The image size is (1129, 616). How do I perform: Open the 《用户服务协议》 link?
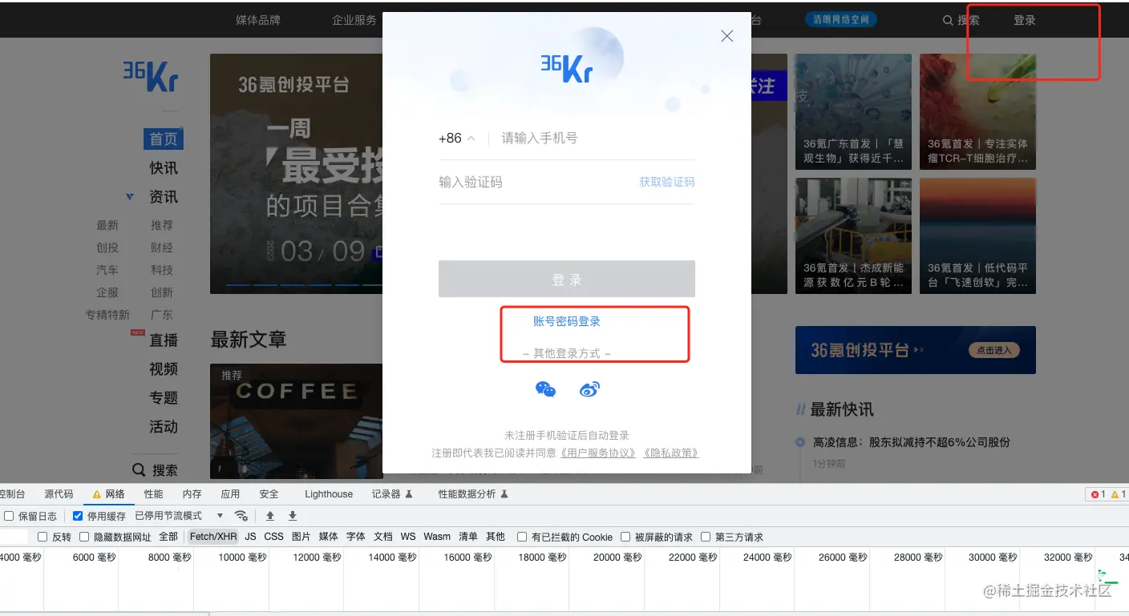tap(598, 453)
